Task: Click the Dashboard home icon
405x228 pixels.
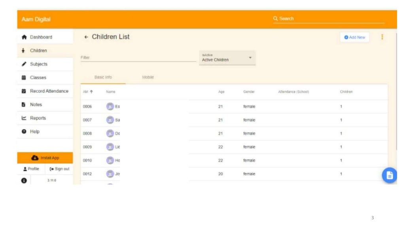Action: tap(24, 37)
